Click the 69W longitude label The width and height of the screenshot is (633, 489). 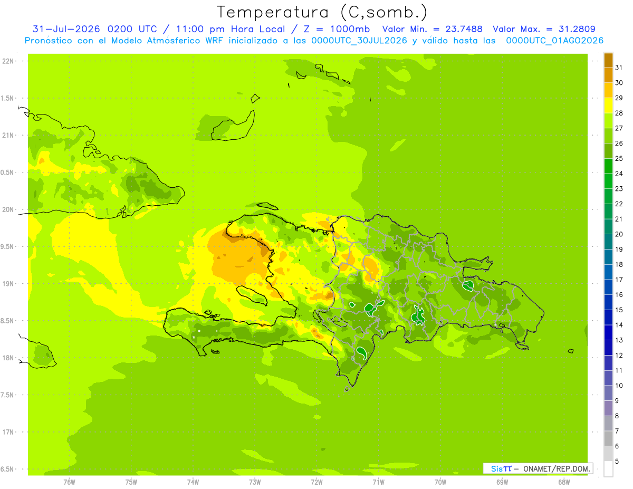(502, 482)
